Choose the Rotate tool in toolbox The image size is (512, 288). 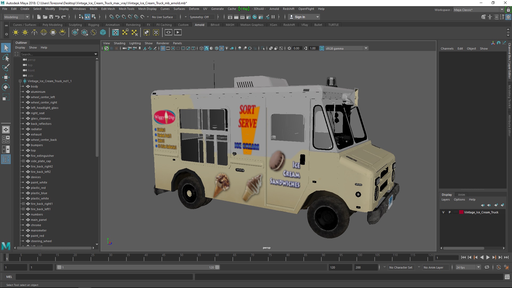pyautogui.click(x=6, y=87)
